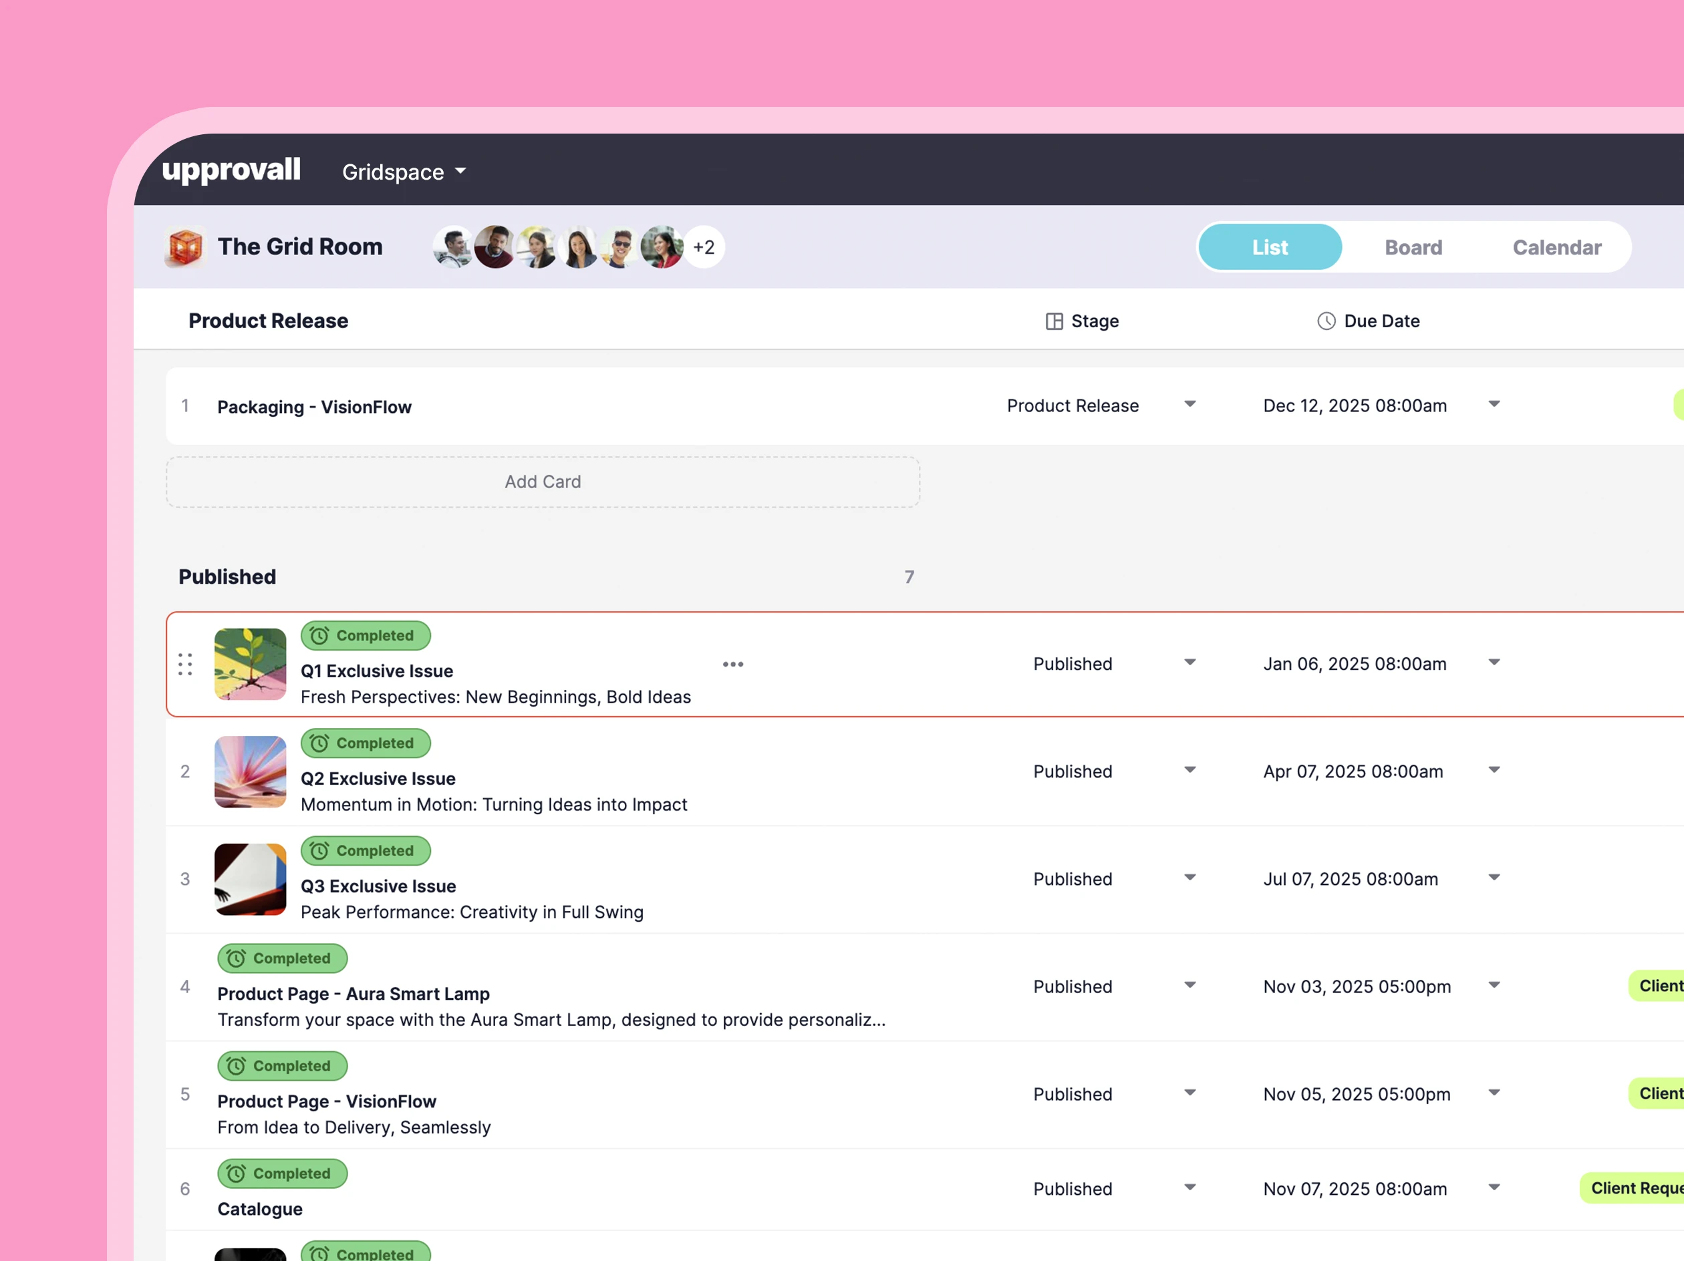Toggle Q2 Exclusive Issue Completed badge
The image size is (1684, 1261).
click(366, 743)
